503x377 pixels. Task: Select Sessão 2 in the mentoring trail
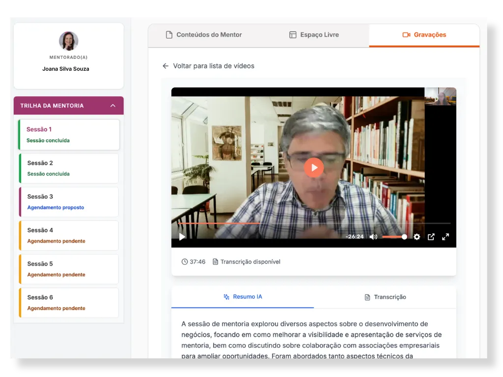[x=69, y=168]
